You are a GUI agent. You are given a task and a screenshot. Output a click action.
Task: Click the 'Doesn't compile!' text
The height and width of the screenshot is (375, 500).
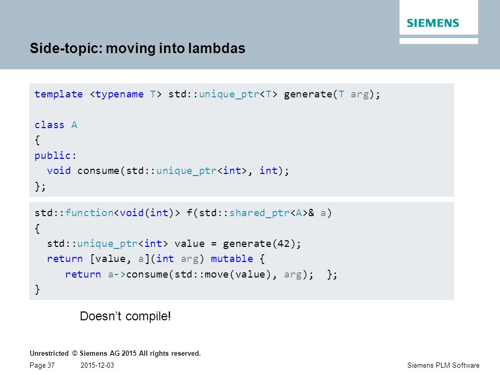(126, 316)
